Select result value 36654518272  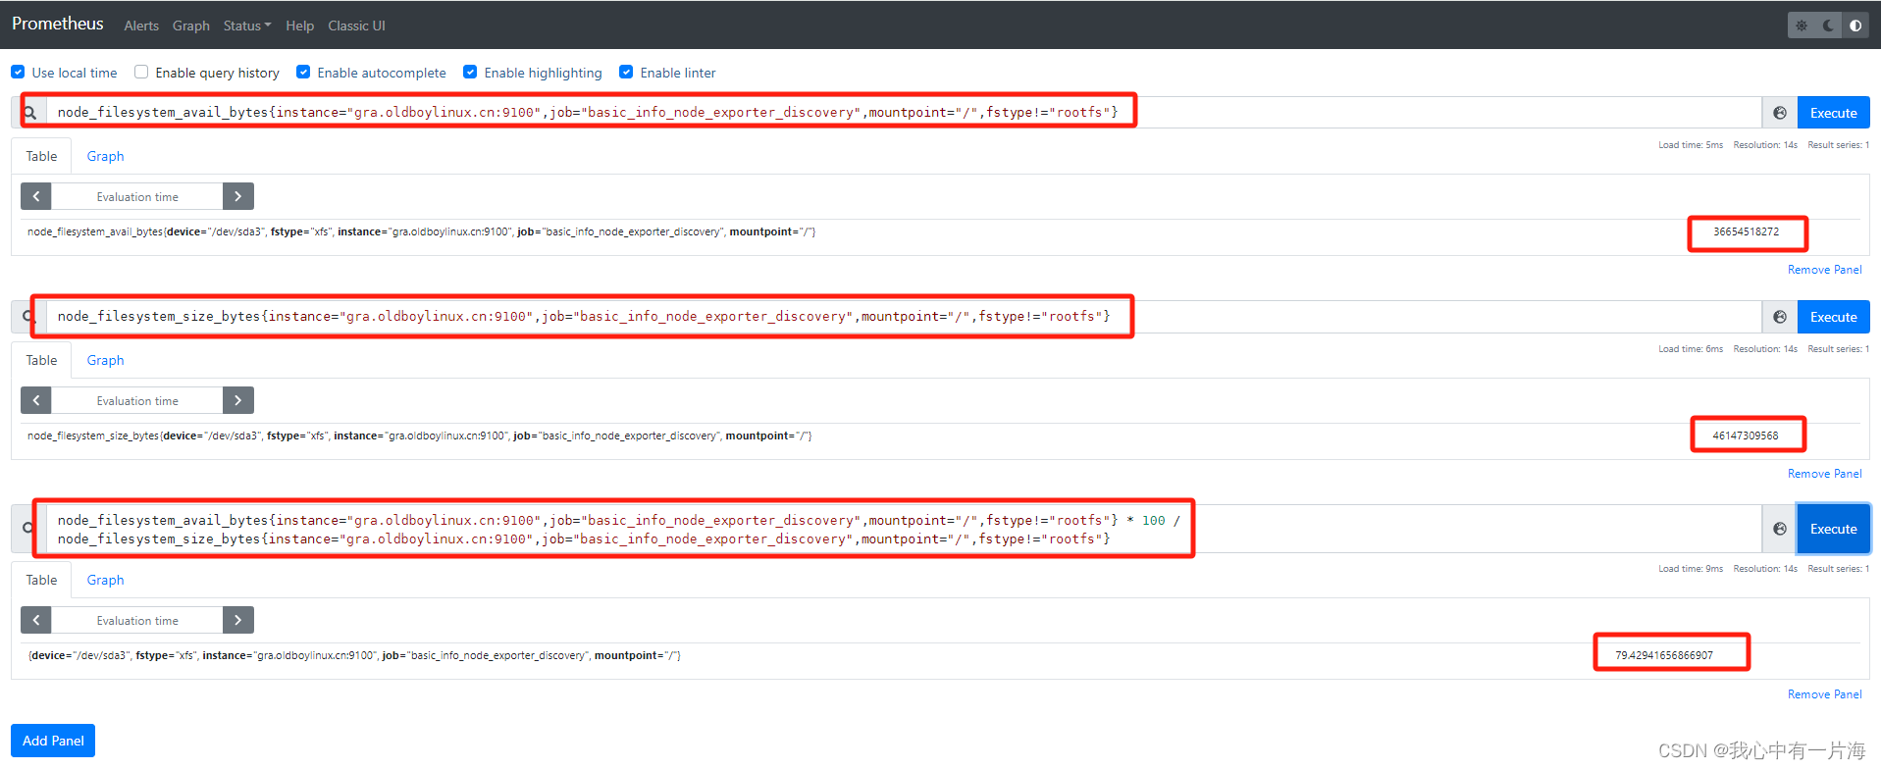pyautogui.click(x=1746, y=231)
